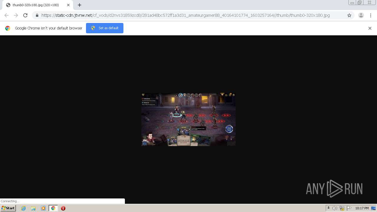This screenshot has height=212, width=377.
Task: Open Windows Media Player from taskbar
Action: coord(43,208)
